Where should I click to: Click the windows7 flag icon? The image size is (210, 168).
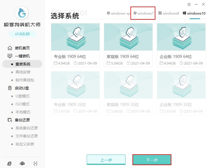(135, 13)
